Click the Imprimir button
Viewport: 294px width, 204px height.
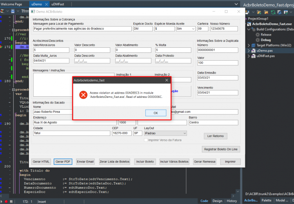click(230, 162)
